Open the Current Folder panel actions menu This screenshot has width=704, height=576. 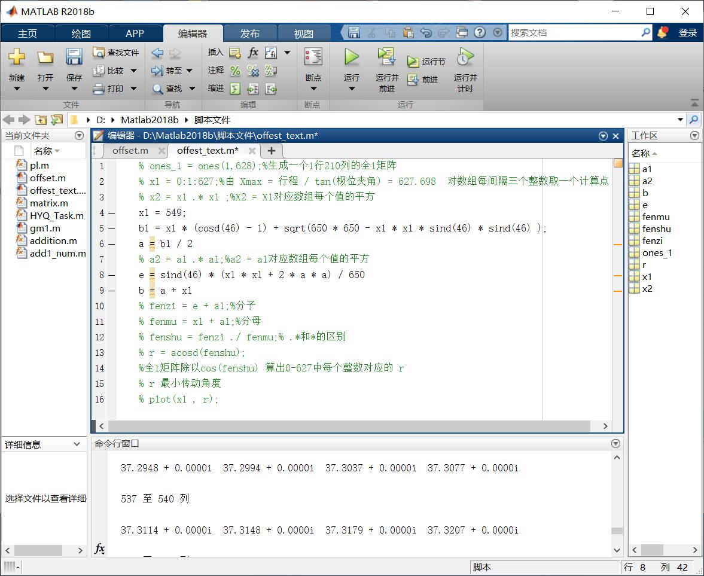pos(80,135)
